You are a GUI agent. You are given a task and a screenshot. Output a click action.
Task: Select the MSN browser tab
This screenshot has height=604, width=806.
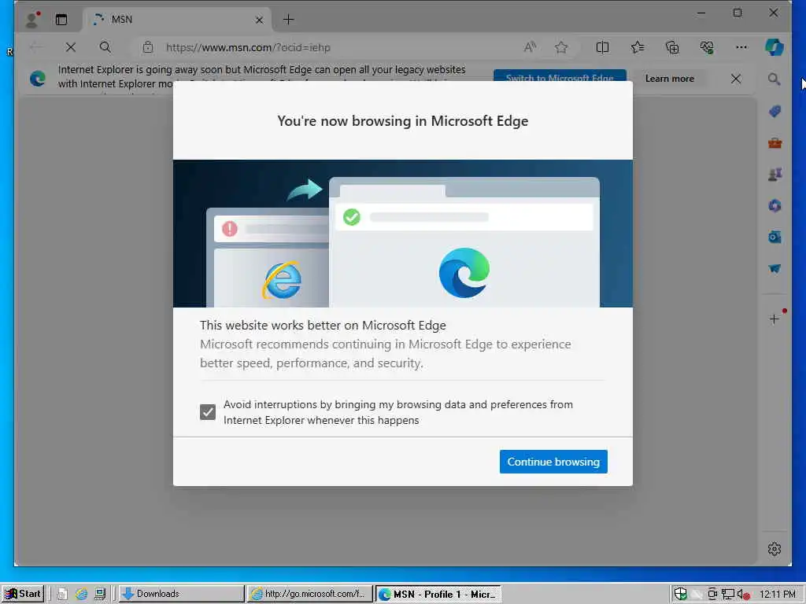[x=178, y=20]
